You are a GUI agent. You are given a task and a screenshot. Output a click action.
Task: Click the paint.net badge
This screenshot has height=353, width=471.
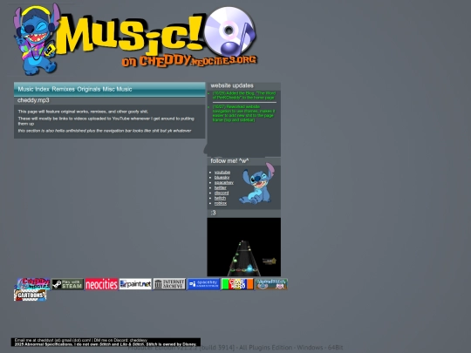135,284
